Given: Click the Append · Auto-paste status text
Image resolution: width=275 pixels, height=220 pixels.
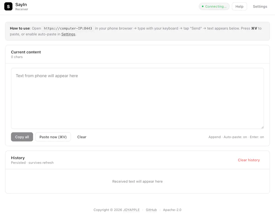Looking at the screenshot, I should tap(236, 137).
